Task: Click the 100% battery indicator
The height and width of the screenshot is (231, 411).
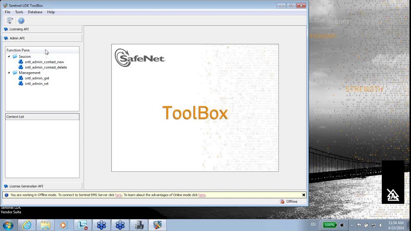Action: pos(329,225)
